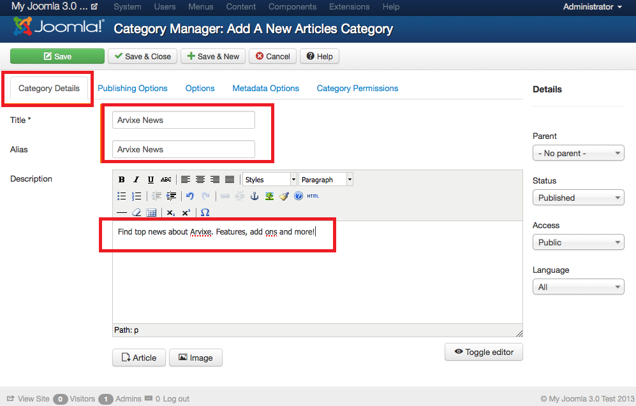Switch to the Category Permissions tab
This screenshot has width=636, height=406.
(357, 89)
